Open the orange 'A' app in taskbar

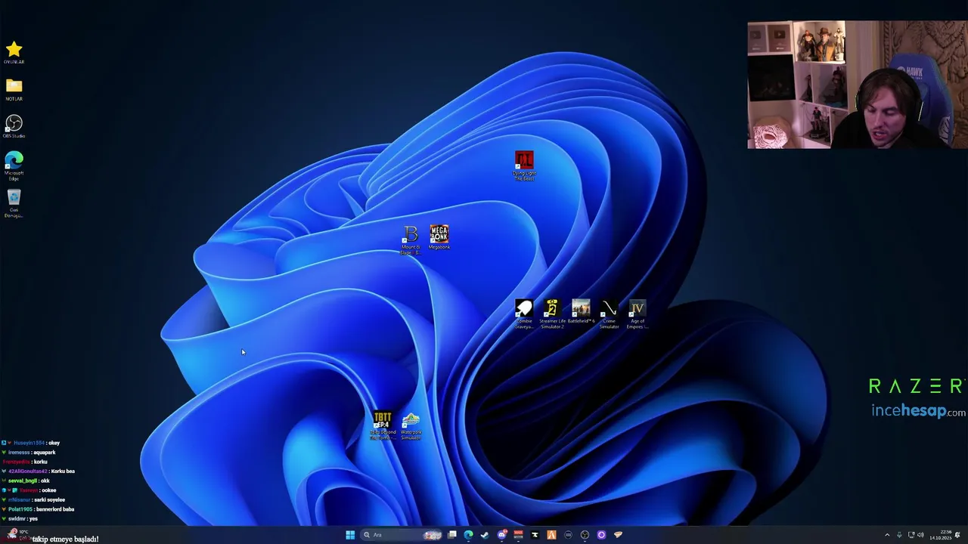(551, 535)
